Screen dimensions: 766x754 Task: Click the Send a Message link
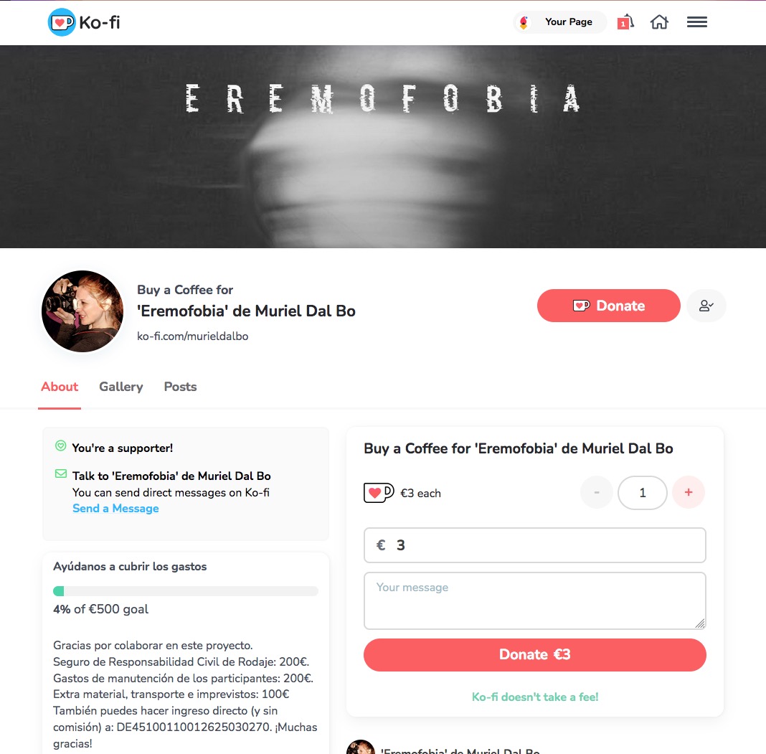click(115, 508)
